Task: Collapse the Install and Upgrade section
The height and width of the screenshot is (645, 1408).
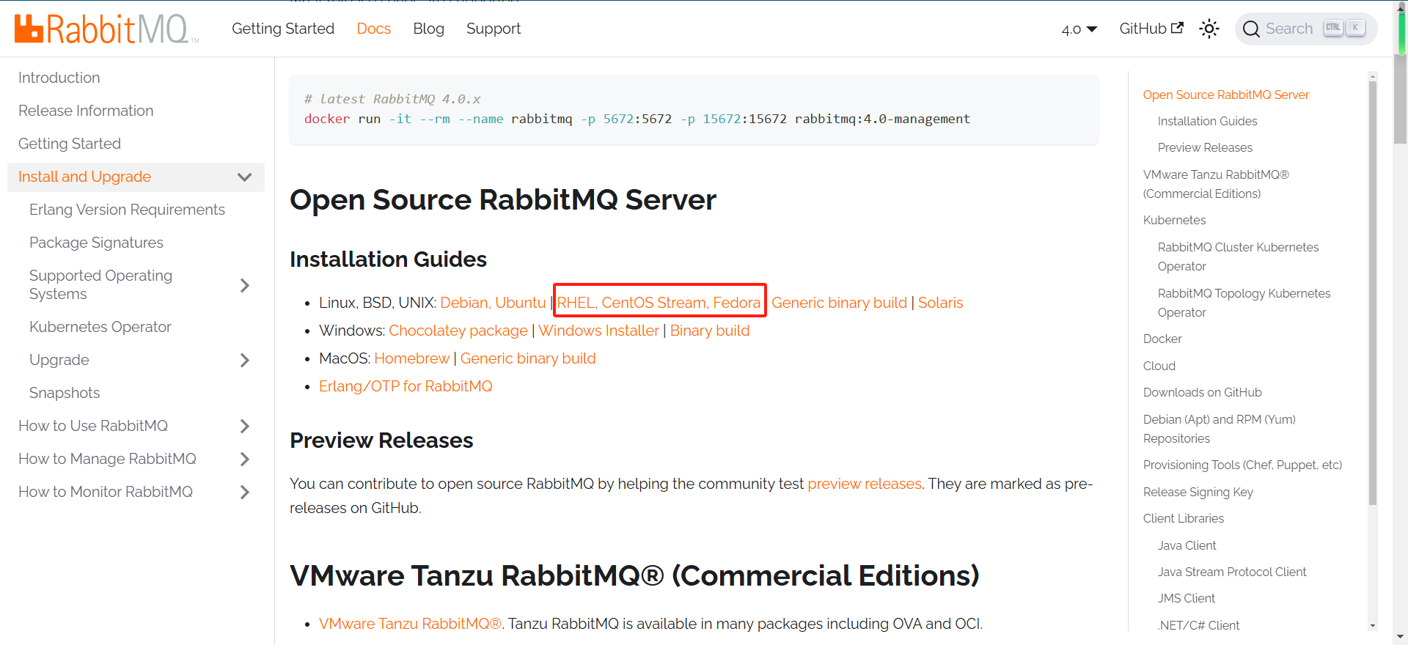Action: [x=244, y=177]
